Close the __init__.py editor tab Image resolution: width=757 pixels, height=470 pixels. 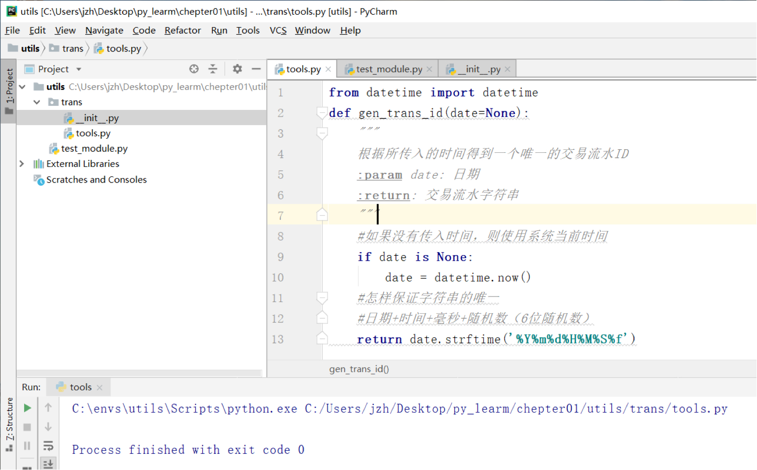point(507,69)
